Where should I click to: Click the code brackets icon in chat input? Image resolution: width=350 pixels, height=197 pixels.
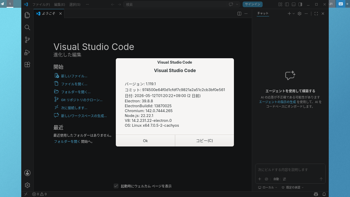pyautogui.click(x=266, y=179)
